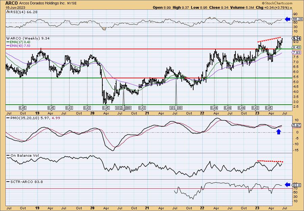Click the -15 level on the PMO axis
This screenshot has width=304, height=211.
coord(296,150)
